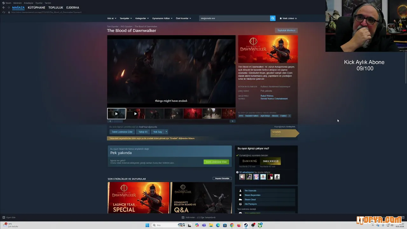Open the EJDERHA profile tab
407x229 pixels.
73,8
